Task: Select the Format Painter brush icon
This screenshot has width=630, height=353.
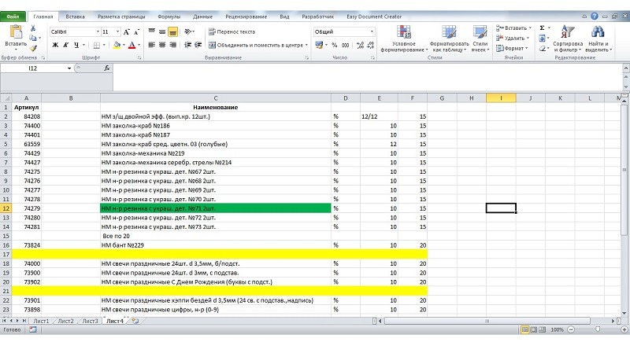Action: 33,48
